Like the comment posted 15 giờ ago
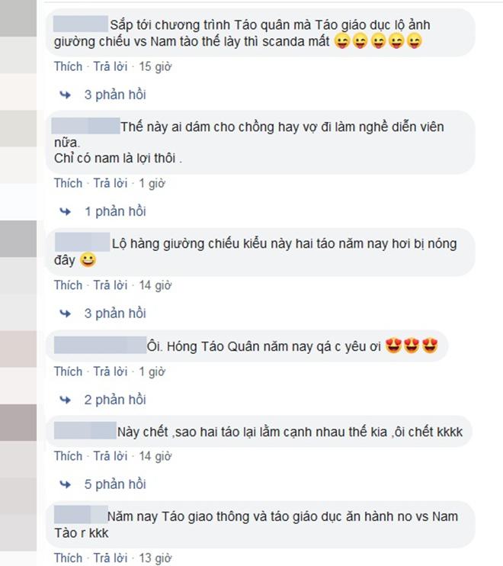 tap(68, 67)
